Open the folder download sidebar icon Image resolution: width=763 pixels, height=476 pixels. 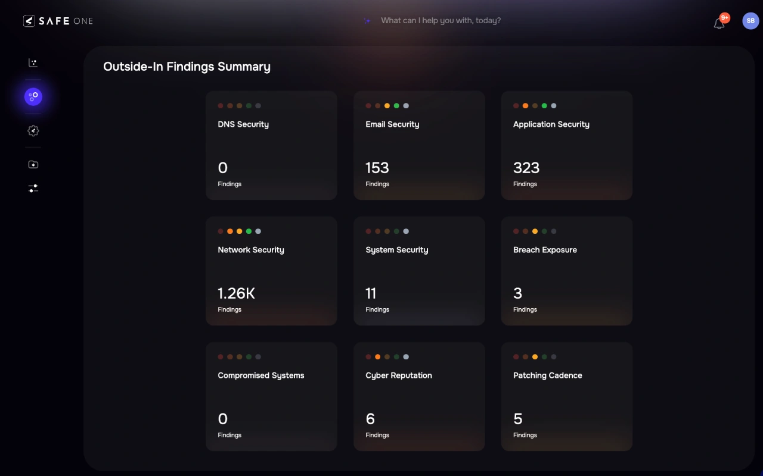point(33,165)
